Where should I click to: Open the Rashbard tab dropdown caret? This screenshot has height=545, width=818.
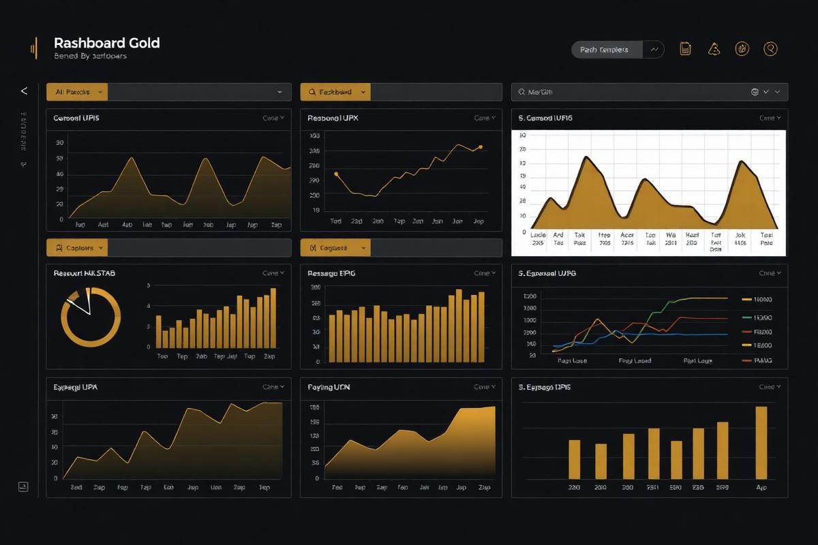click(363, 91)
